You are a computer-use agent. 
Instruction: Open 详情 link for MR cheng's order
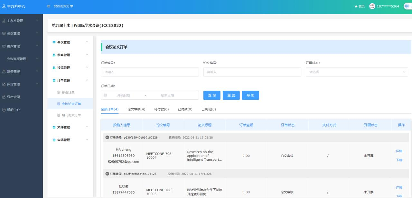(399, 151)
